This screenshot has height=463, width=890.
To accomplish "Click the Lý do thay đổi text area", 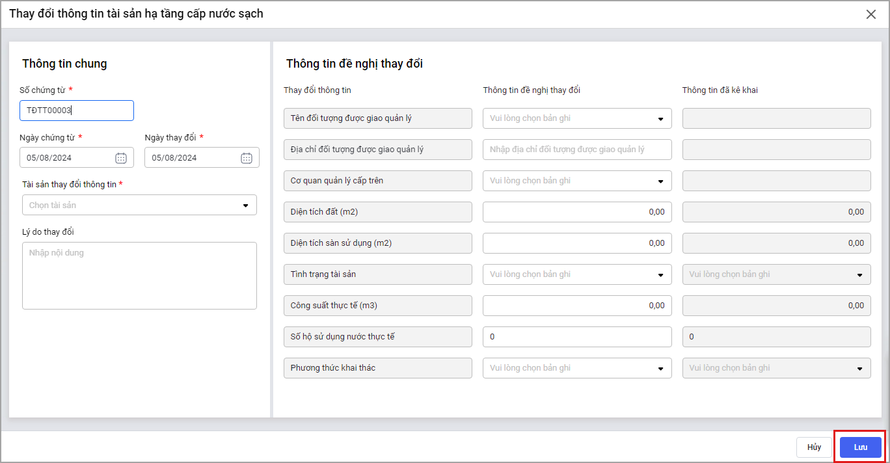I will coord(139,276).
